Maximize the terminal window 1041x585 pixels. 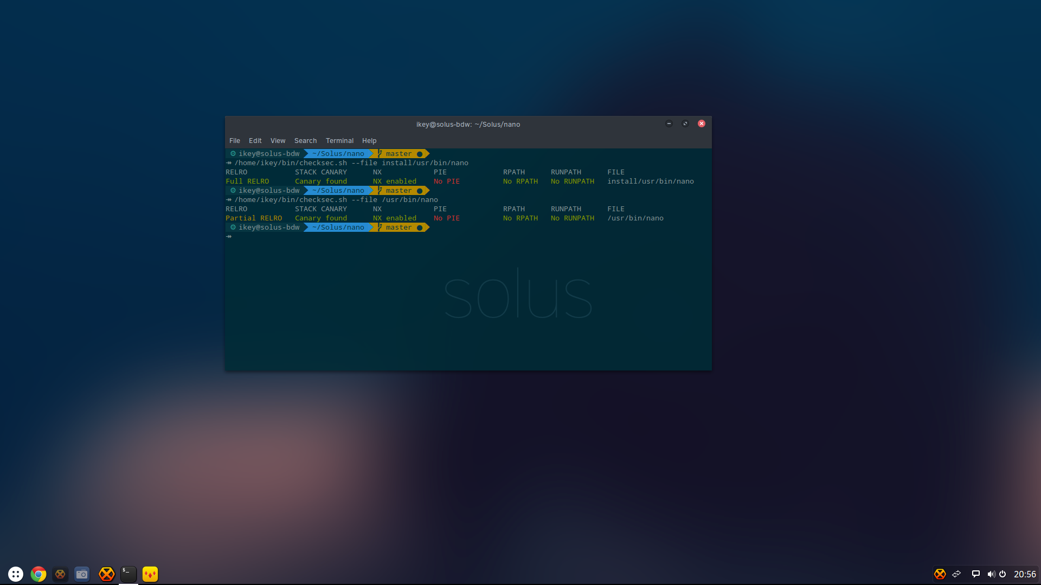click(x=685, y=123)
